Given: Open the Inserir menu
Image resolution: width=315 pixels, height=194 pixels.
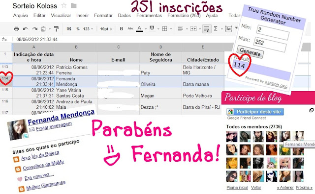Looking at the screenshot, I should (82, 15).
